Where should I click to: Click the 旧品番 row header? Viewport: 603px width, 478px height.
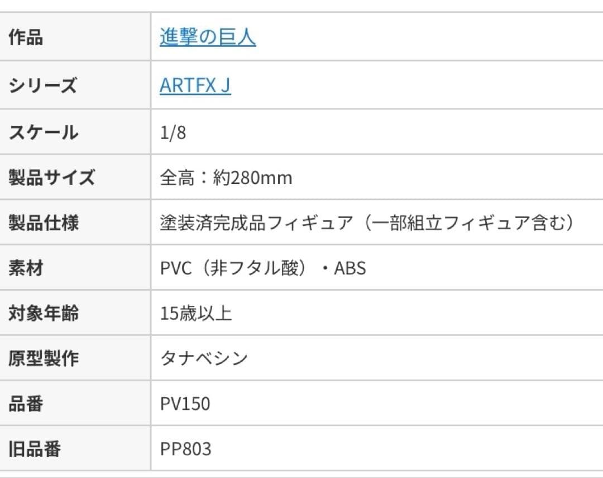pyautogui.click(x=35, y=449)
